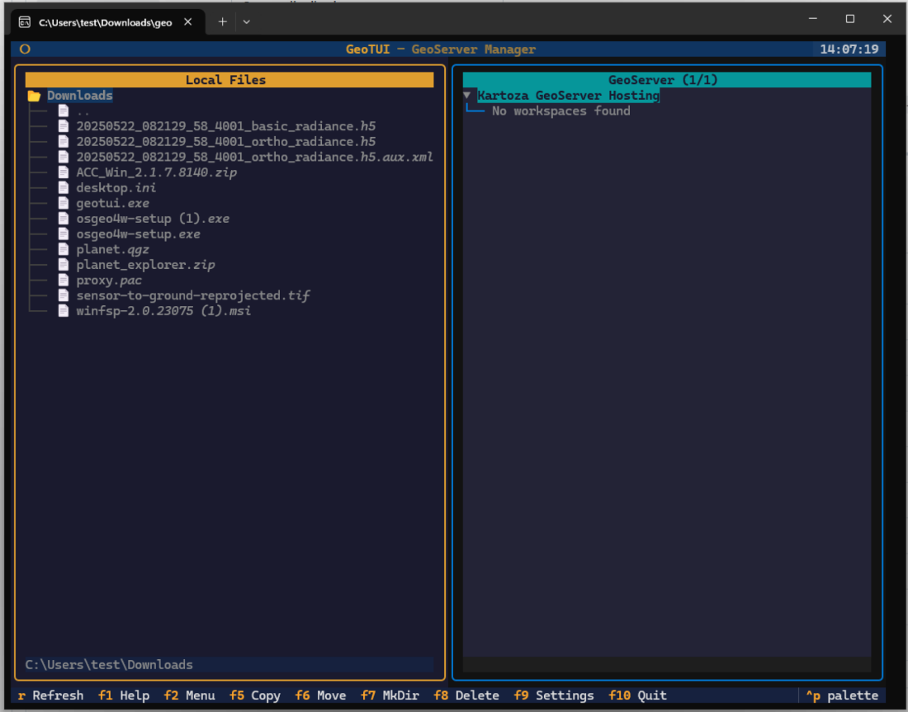Click f8 Delete in the footer
Image resolution: width=908 pixels, height=712 pixels.
point(466,695)
